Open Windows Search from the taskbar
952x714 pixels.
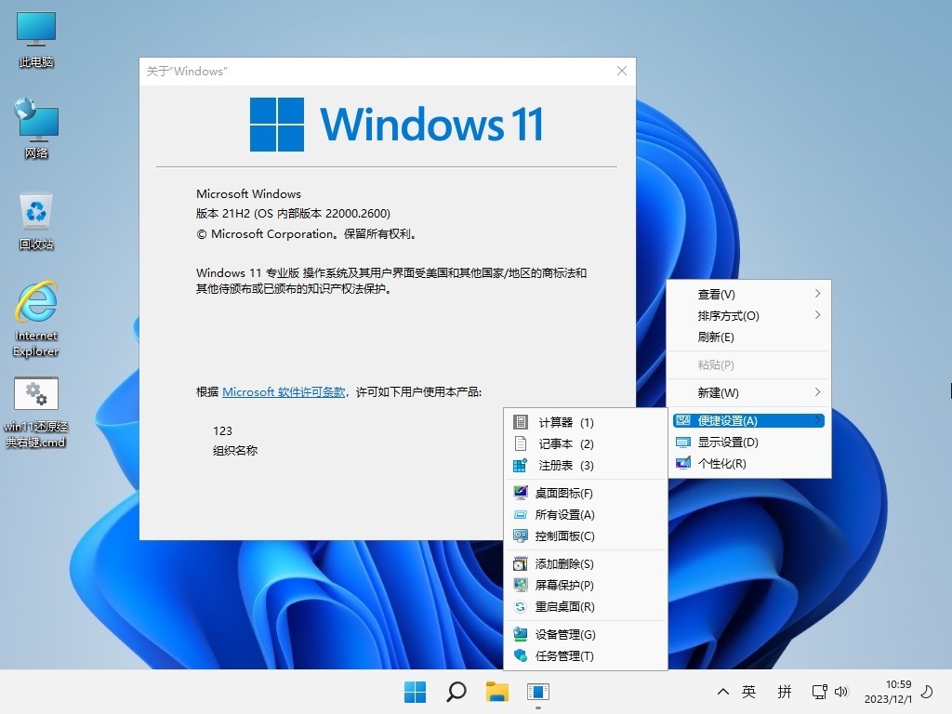click(x=455, y=692)
